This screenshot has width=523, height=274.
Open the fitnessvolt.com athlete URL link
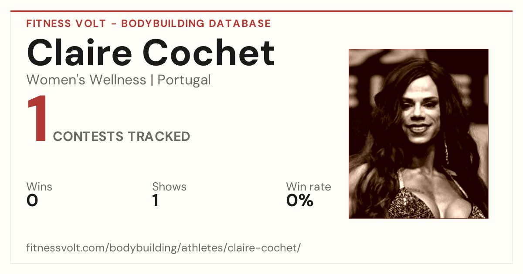[x=164, y=248]
